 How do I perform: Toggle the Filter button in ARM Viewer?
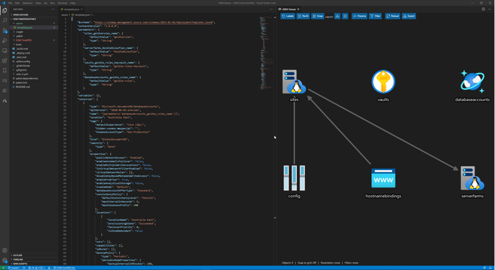[375, 16]
